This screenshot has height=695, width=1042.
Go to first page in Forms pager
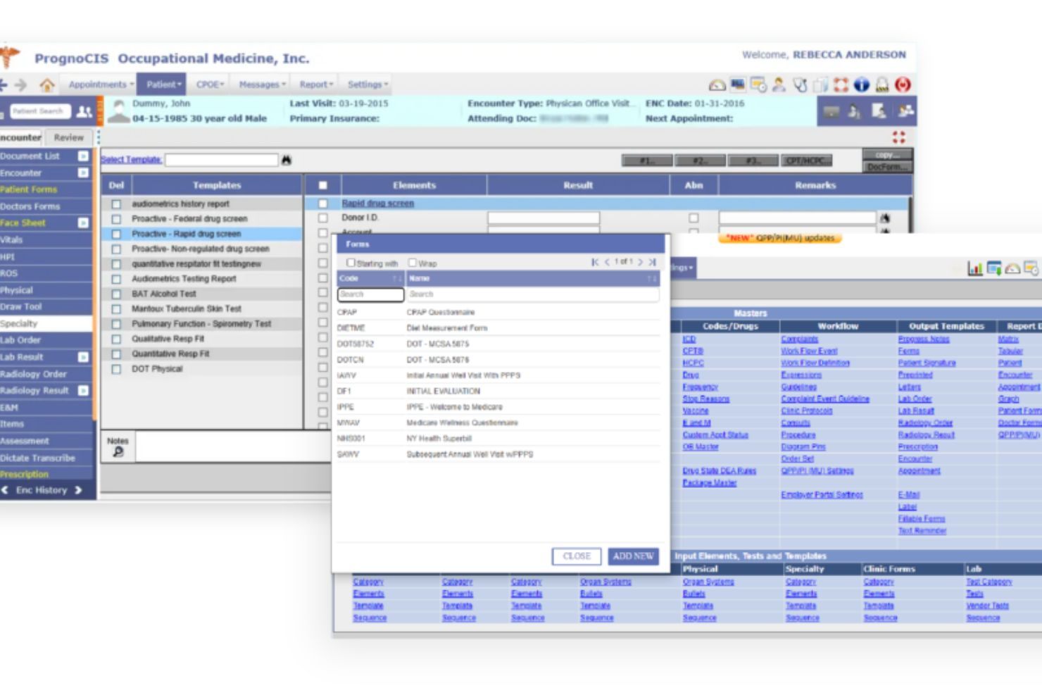tap(595, 262)
